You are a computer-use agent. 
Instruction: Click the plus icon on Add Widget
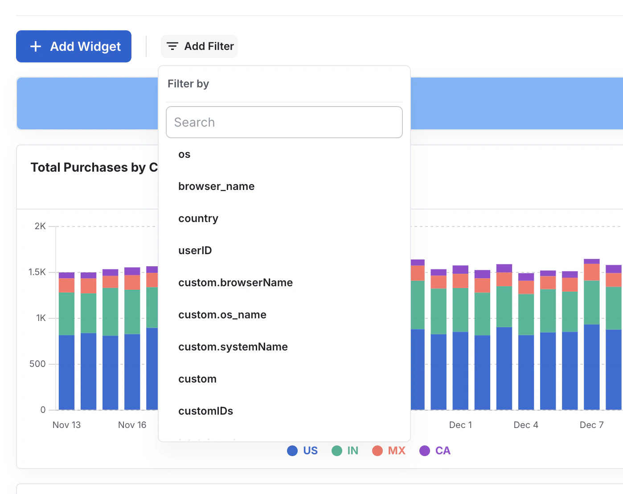[35, 46]
